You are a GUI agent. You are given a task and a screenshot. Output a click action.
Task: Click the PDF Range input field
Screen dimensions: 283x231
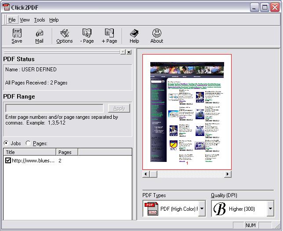tap(54, 108)
